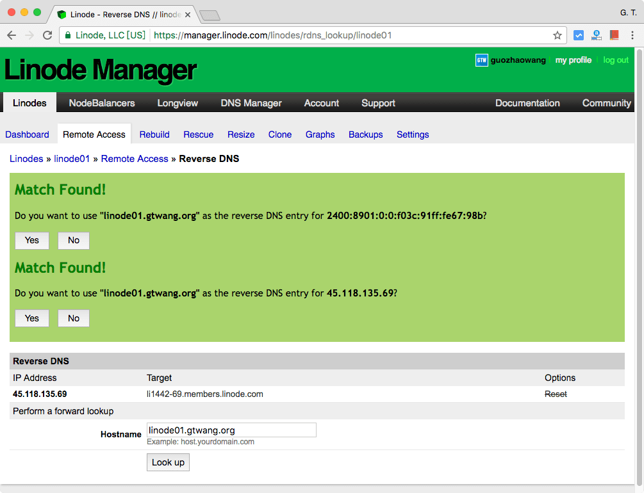Click the Hostname input field
Screen dimensions: 644x493
(x=231, y=430)
